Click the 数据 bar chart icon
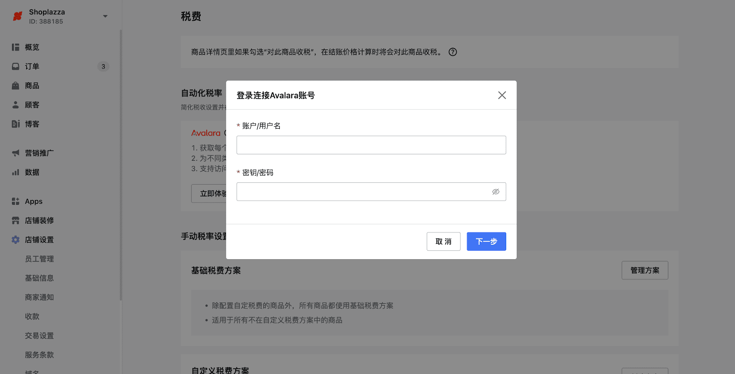The height and width of the screenshot is (374, 735). (16, 172)
